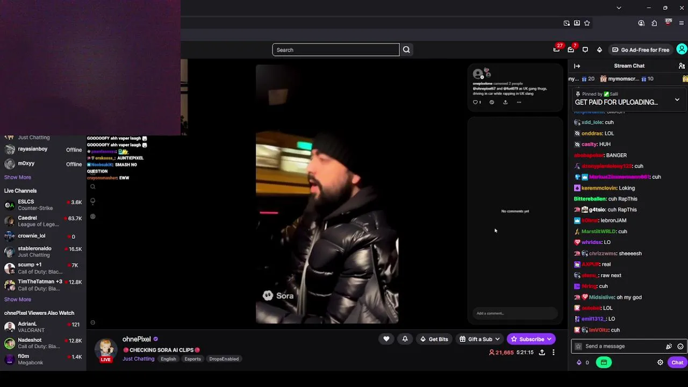Click the channel points balance icon
This screenshot has width=688, height=387.
coord(579,363)
